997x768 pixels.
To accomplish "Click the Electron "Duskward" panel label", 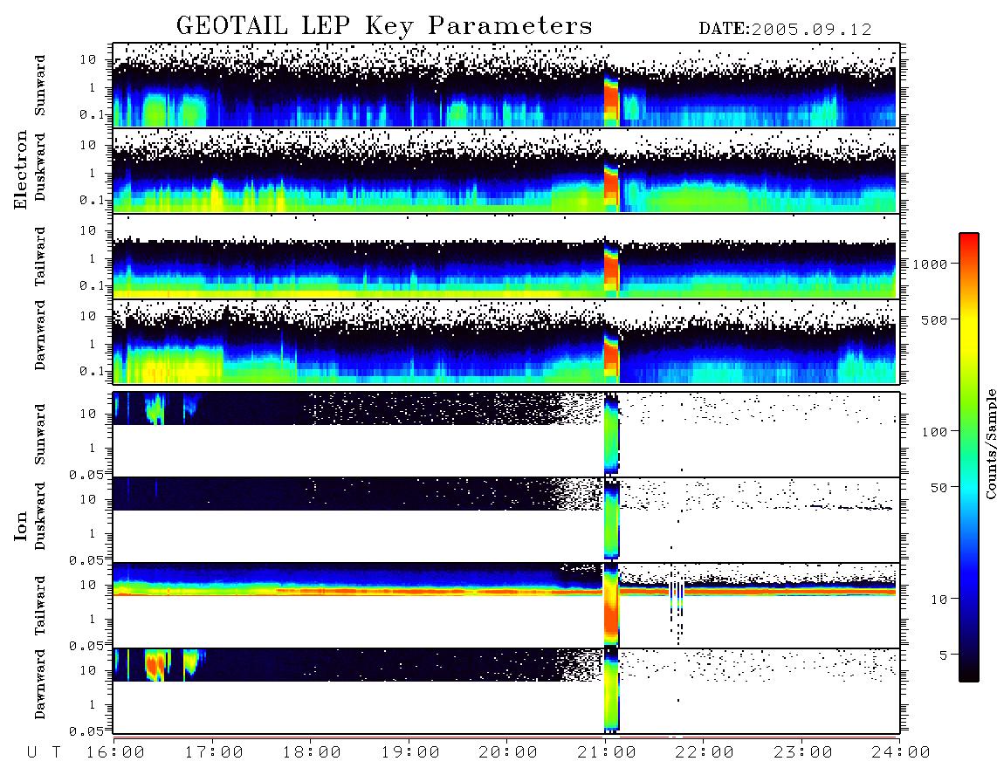I will point(40,167).
